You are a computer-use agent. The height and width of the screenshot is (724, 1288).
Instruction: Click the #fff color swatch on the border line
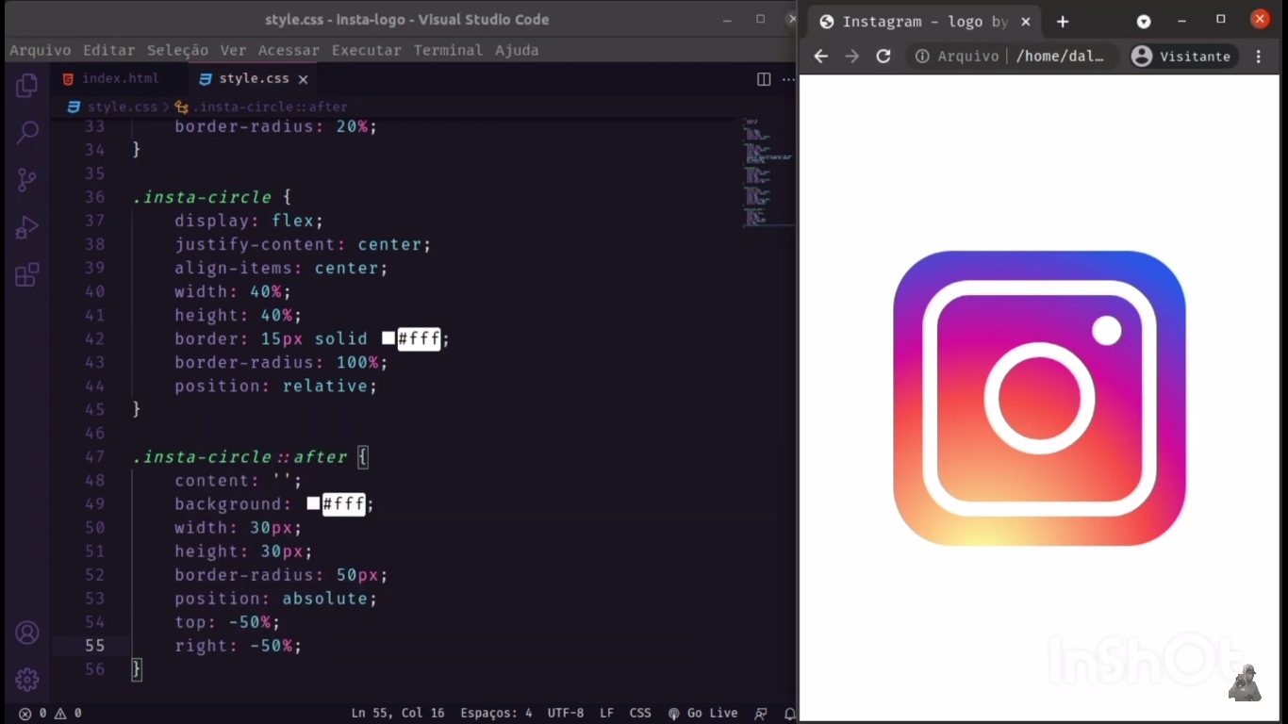(388, 338)
